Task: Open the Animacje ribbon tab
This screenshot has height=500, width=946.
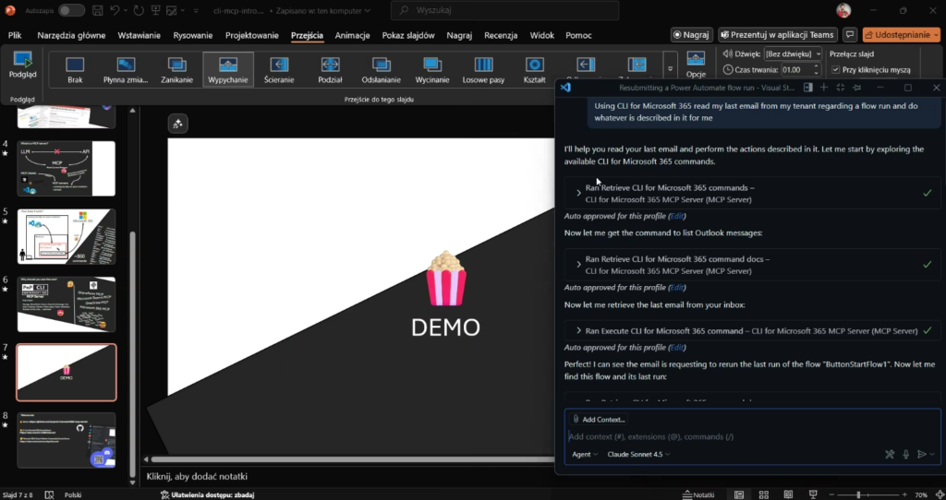Action: [x=352, y=35]
